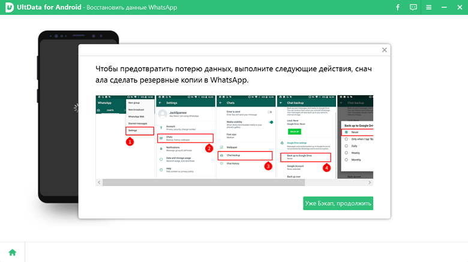Click the dialog instruction text about WhatsApp

click(x=233, y=74)
